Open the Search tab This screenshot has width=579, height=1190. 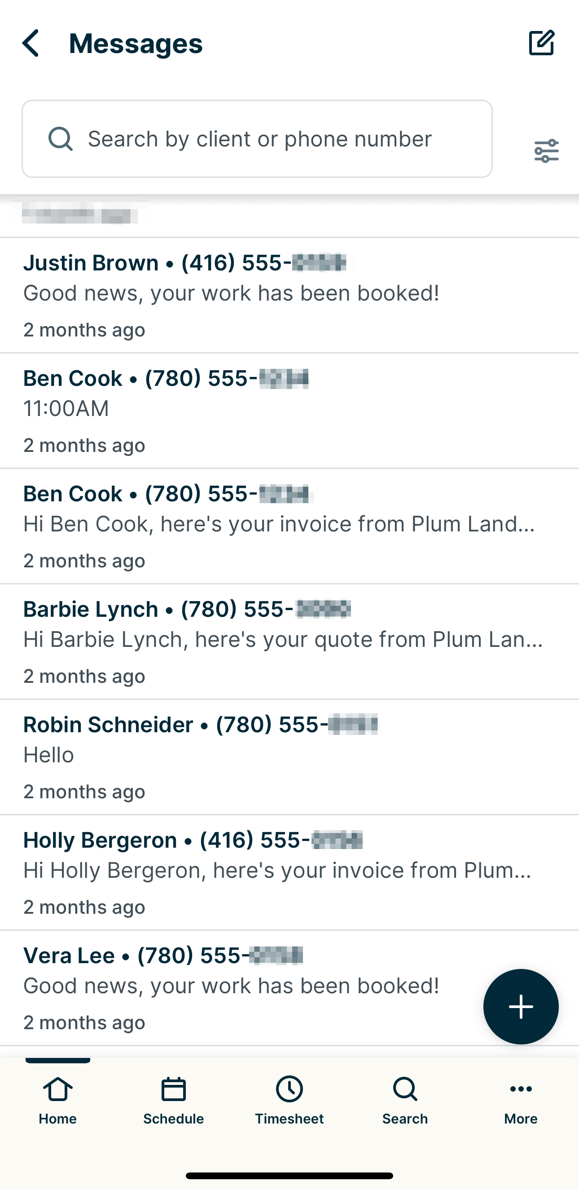[405, 1101]
